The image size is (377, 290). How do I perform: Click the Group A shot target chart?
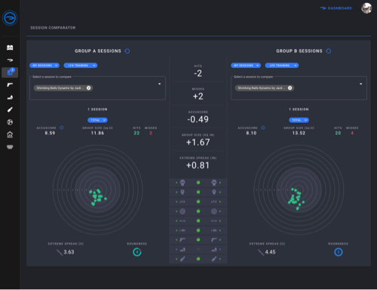pyautogui.click(x=98, y=190)
